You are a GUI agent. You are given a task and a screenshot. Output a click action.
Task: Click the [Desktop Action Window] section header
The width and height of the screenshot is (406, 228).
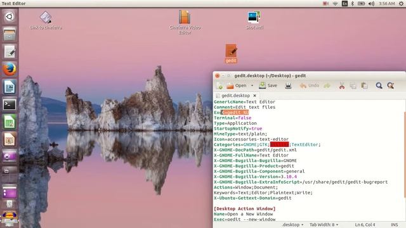point(245,208)
